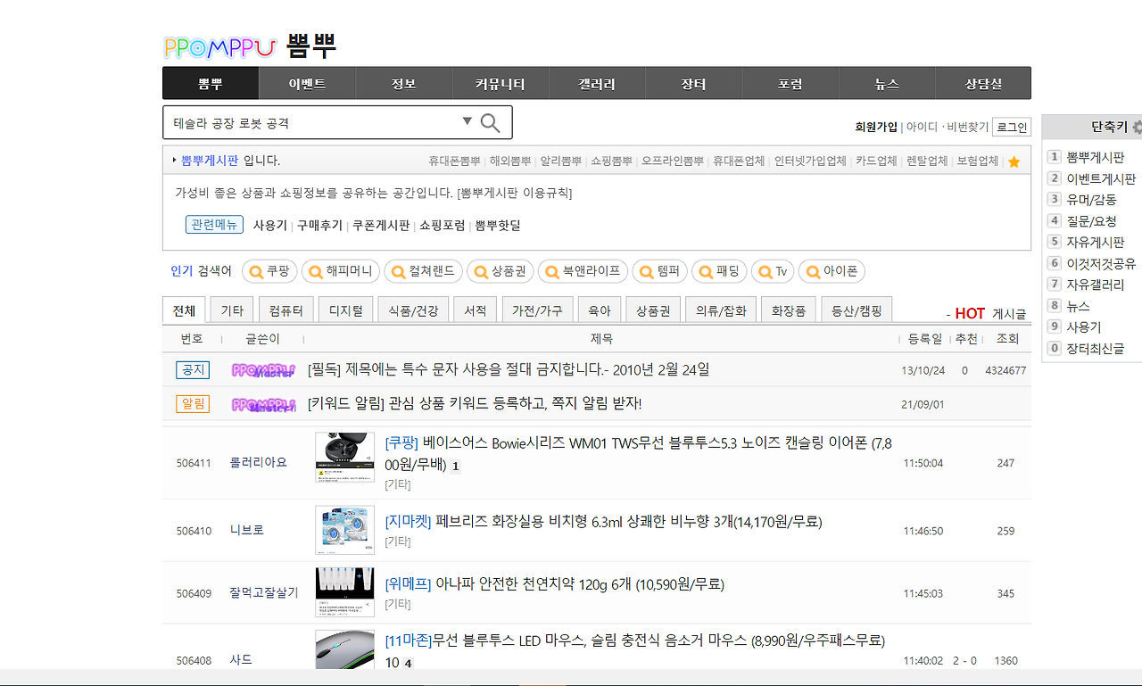
Task: Click the search magnifier icon
Action: (x=490, y=122)
